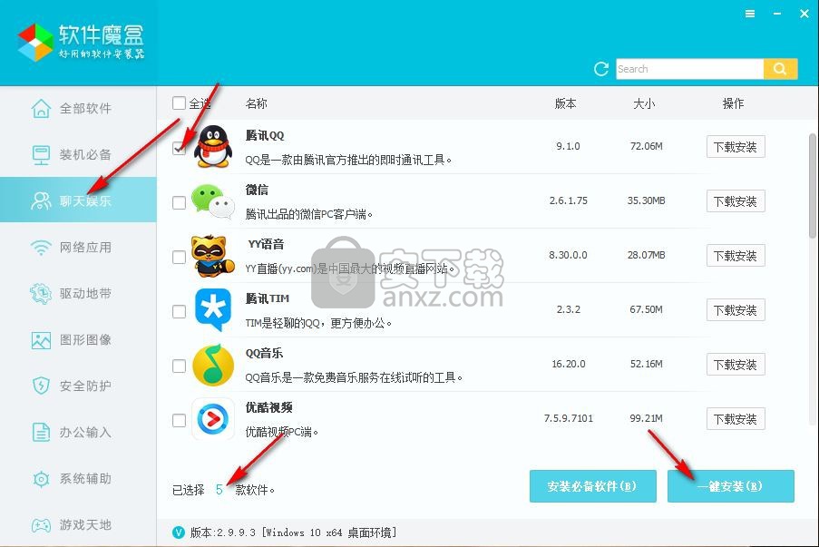Select the 聊天娱乐 category

(78, 200)
